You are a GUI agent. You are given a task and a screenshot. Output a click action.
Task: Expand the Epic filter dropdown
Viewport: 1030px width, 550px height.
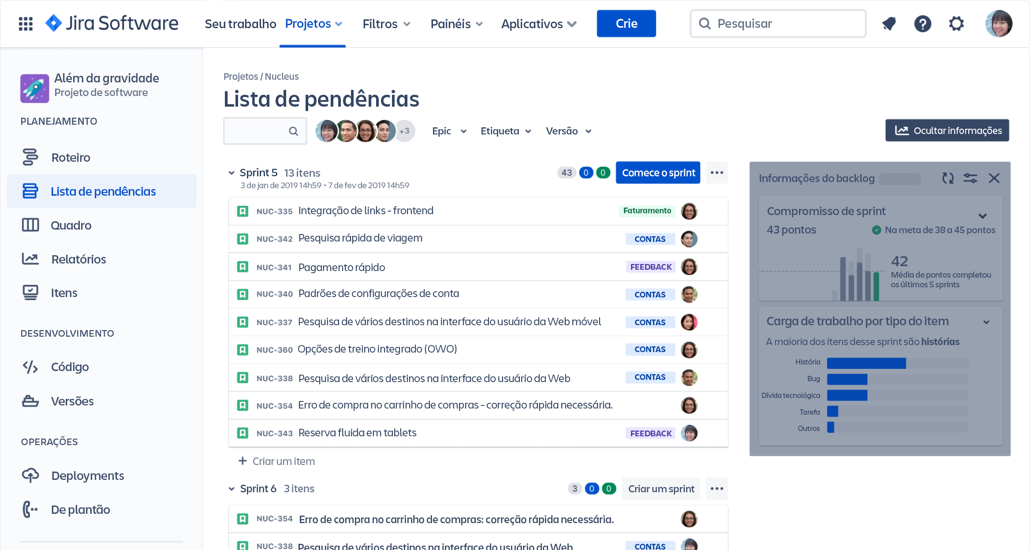click(448, 131)
